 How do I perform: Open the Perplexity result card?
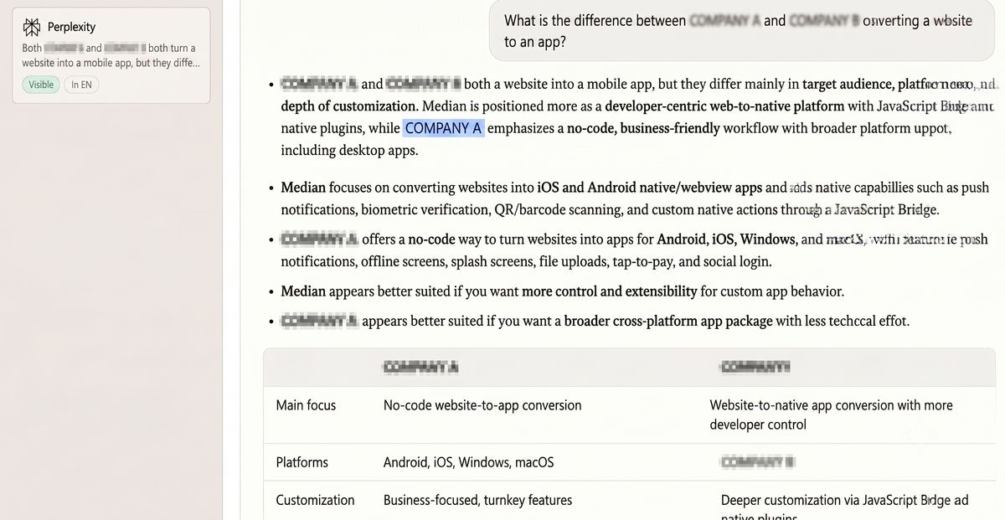[111, 55]
